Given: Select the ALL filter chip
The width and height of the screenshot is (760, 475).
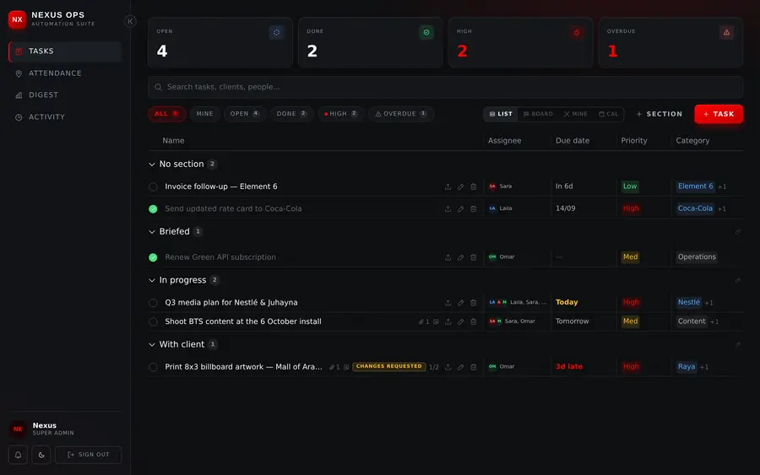Looking at the screenshot, I should tap(166, 114).
